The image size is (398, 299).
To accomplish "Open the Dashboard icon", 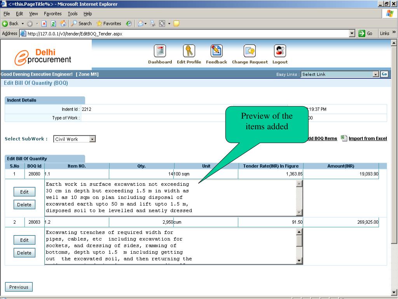I will (x=160, y=51).
